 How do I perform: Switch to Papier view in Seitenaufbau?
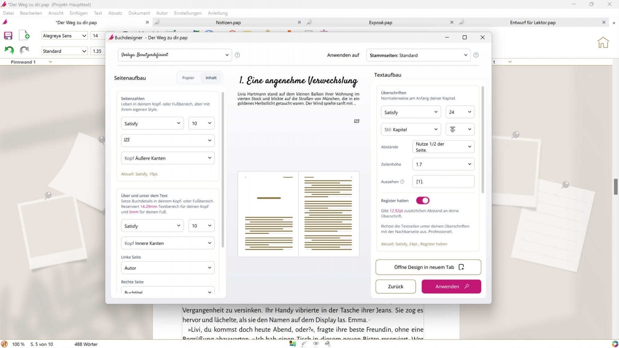tap(188, 78)
